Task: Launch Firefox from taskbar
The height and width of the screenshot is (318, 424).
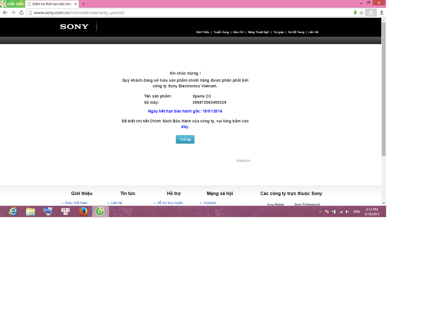Action: pos(83,211)
